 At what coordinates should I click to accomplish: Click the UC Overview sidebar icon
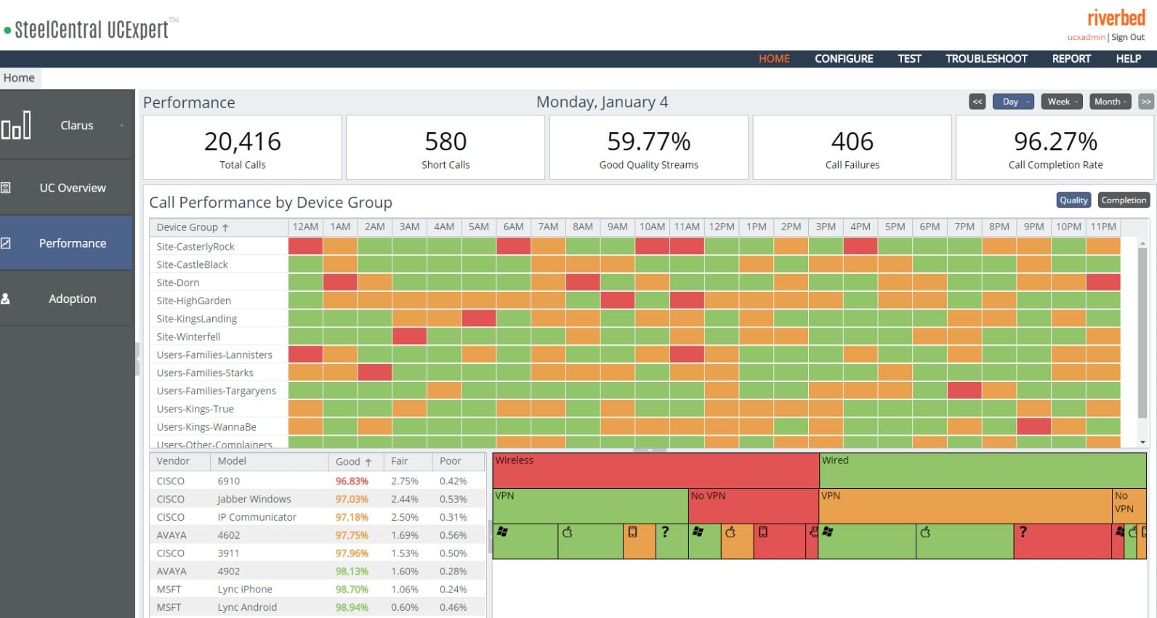pos(5,188)
